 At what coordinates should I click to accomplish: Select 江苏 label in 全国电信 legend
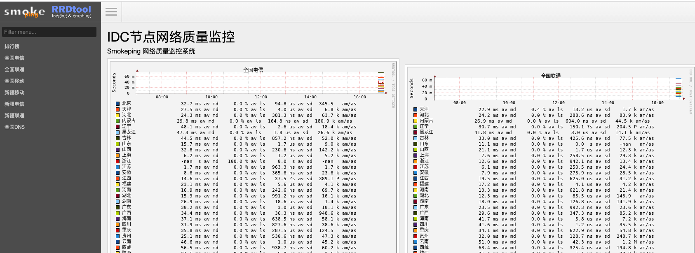pos(127,167)
